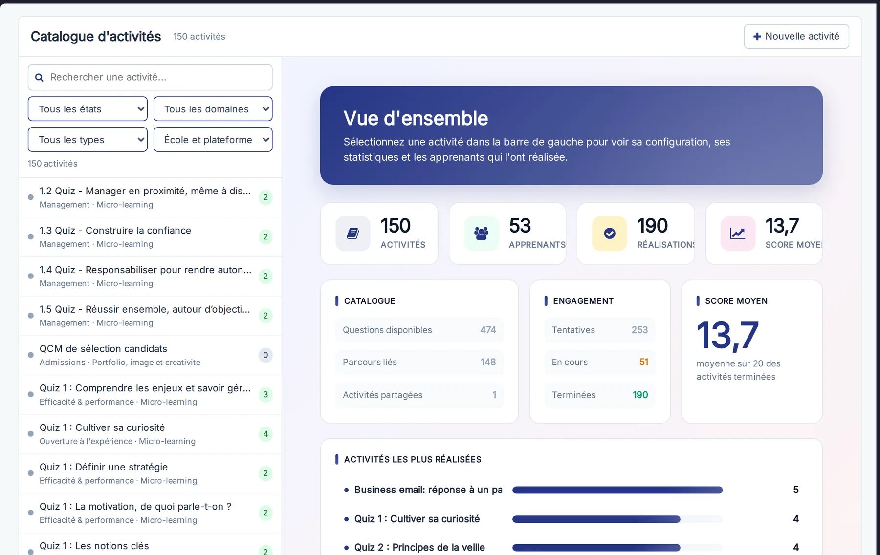Click the En cours 51 row
This screenshot has height=555, width=880.
pyautogui.click(x=600, y=362)
